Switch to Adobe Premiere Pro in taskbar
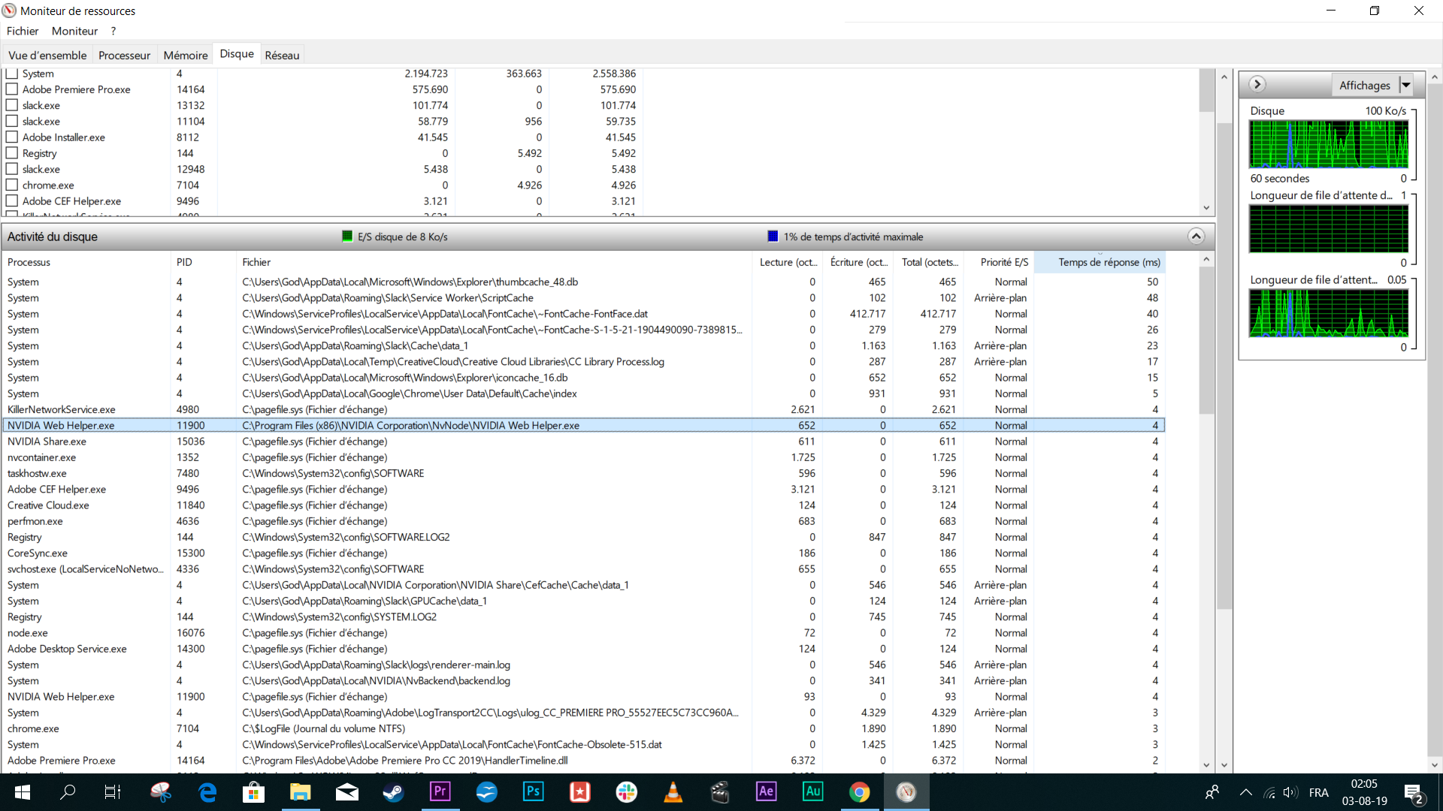 click(440, 792)
